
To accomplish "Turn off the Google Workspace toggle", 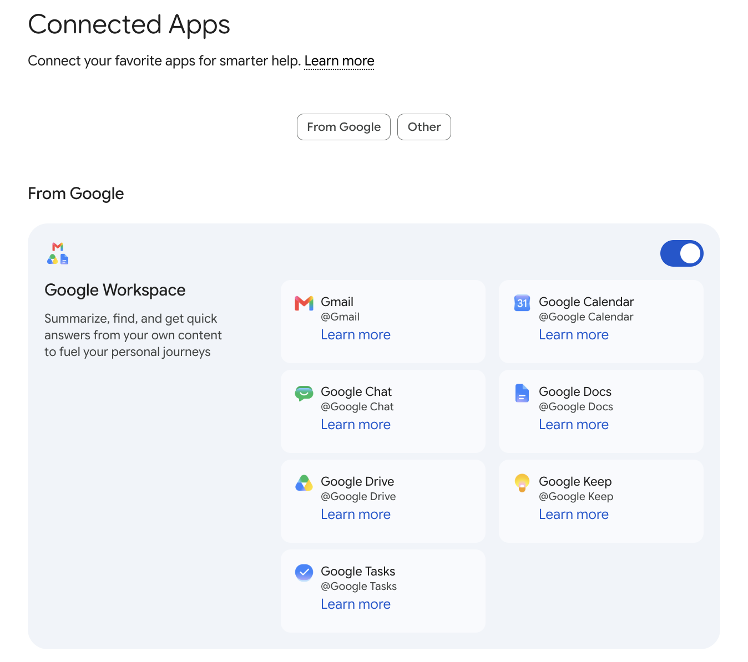I will [x=681, y=253].
